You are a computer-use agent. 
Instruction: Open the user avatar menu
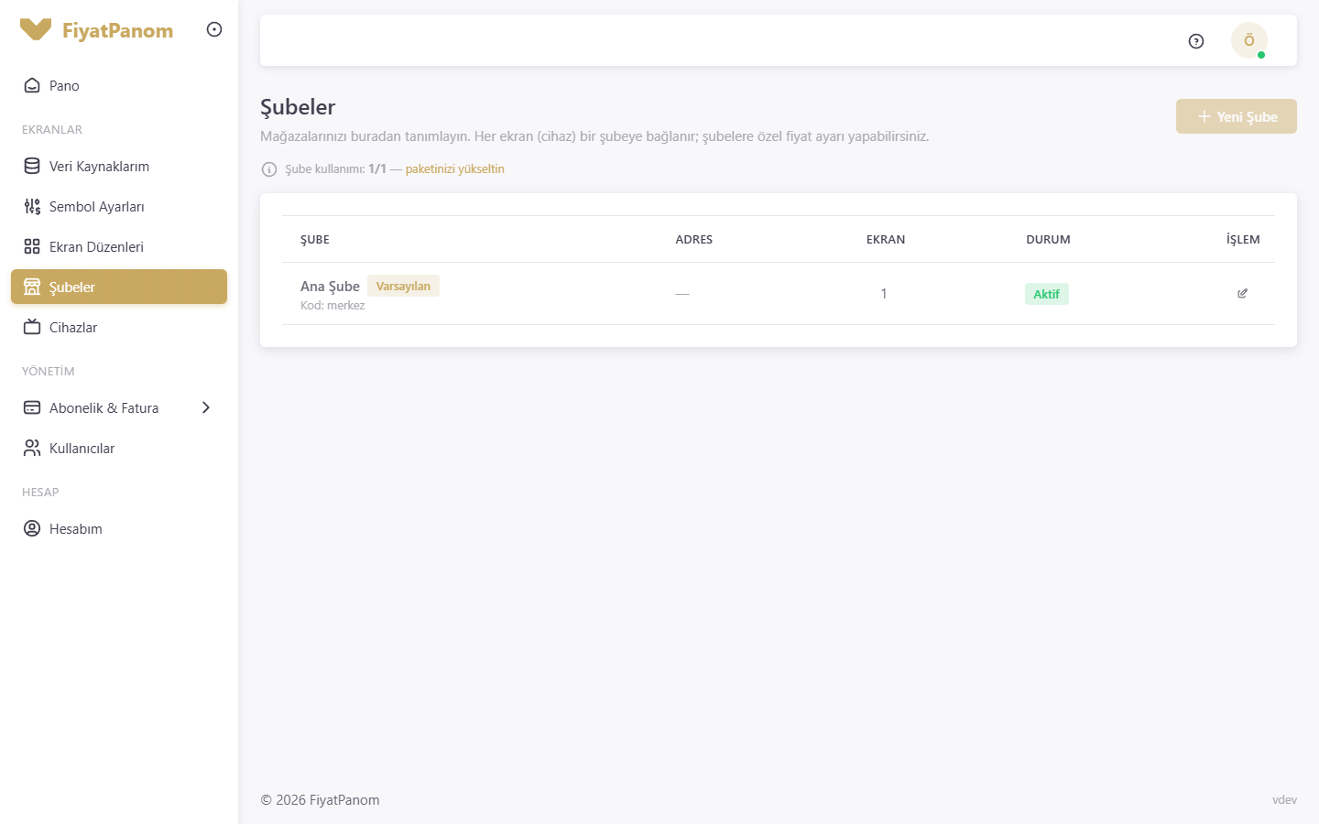click(x=1249, y=40)
